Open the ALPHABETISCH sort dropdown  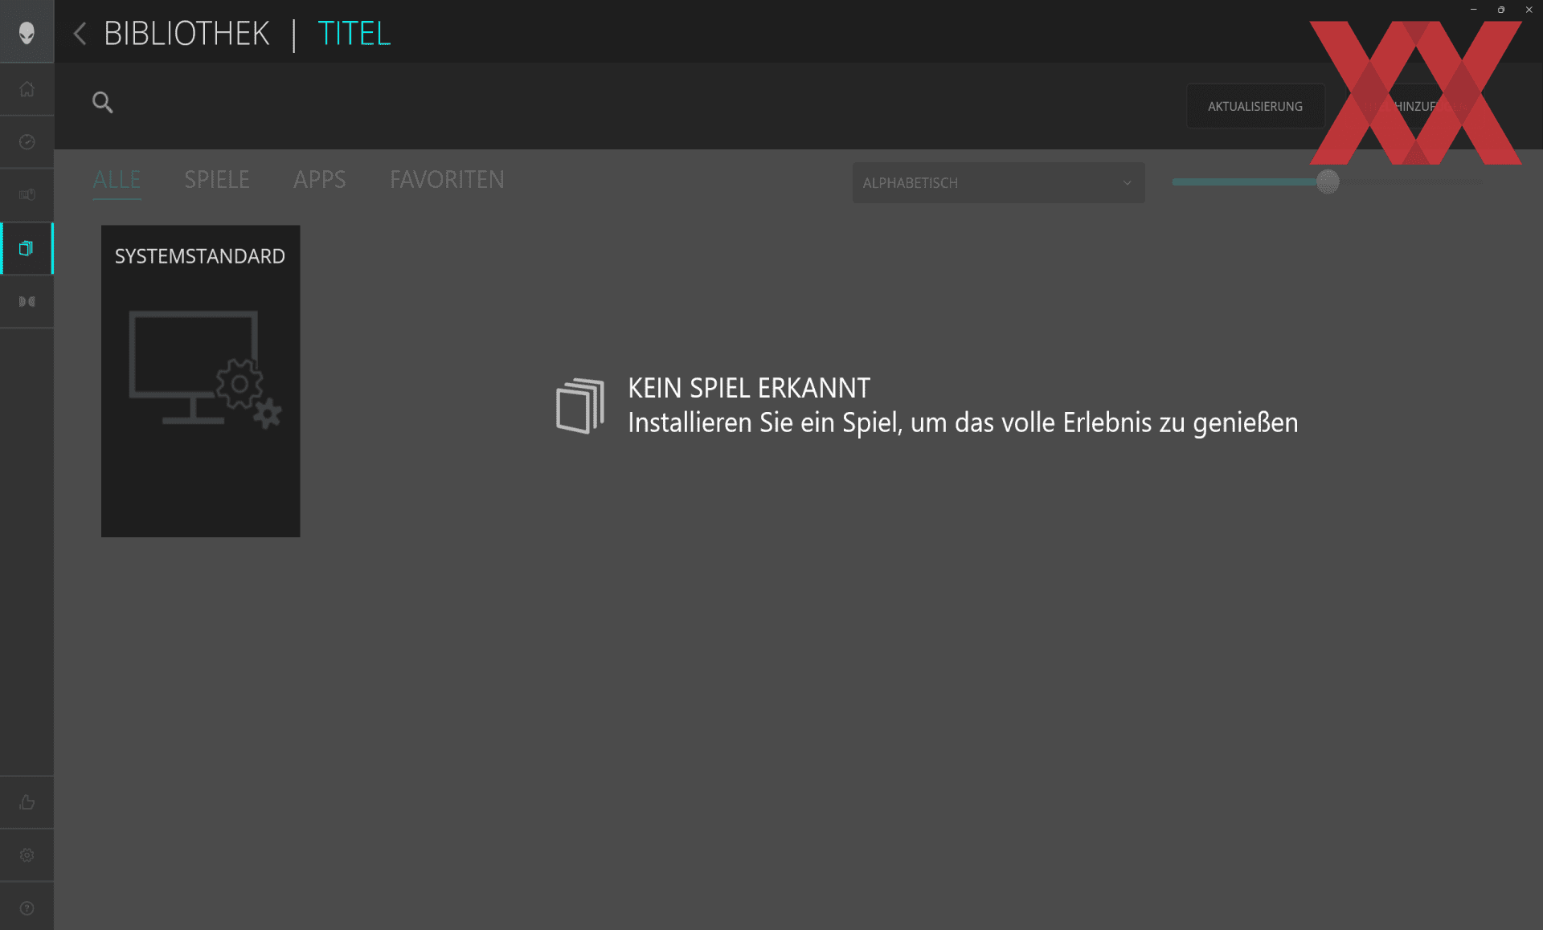point(998,183)
